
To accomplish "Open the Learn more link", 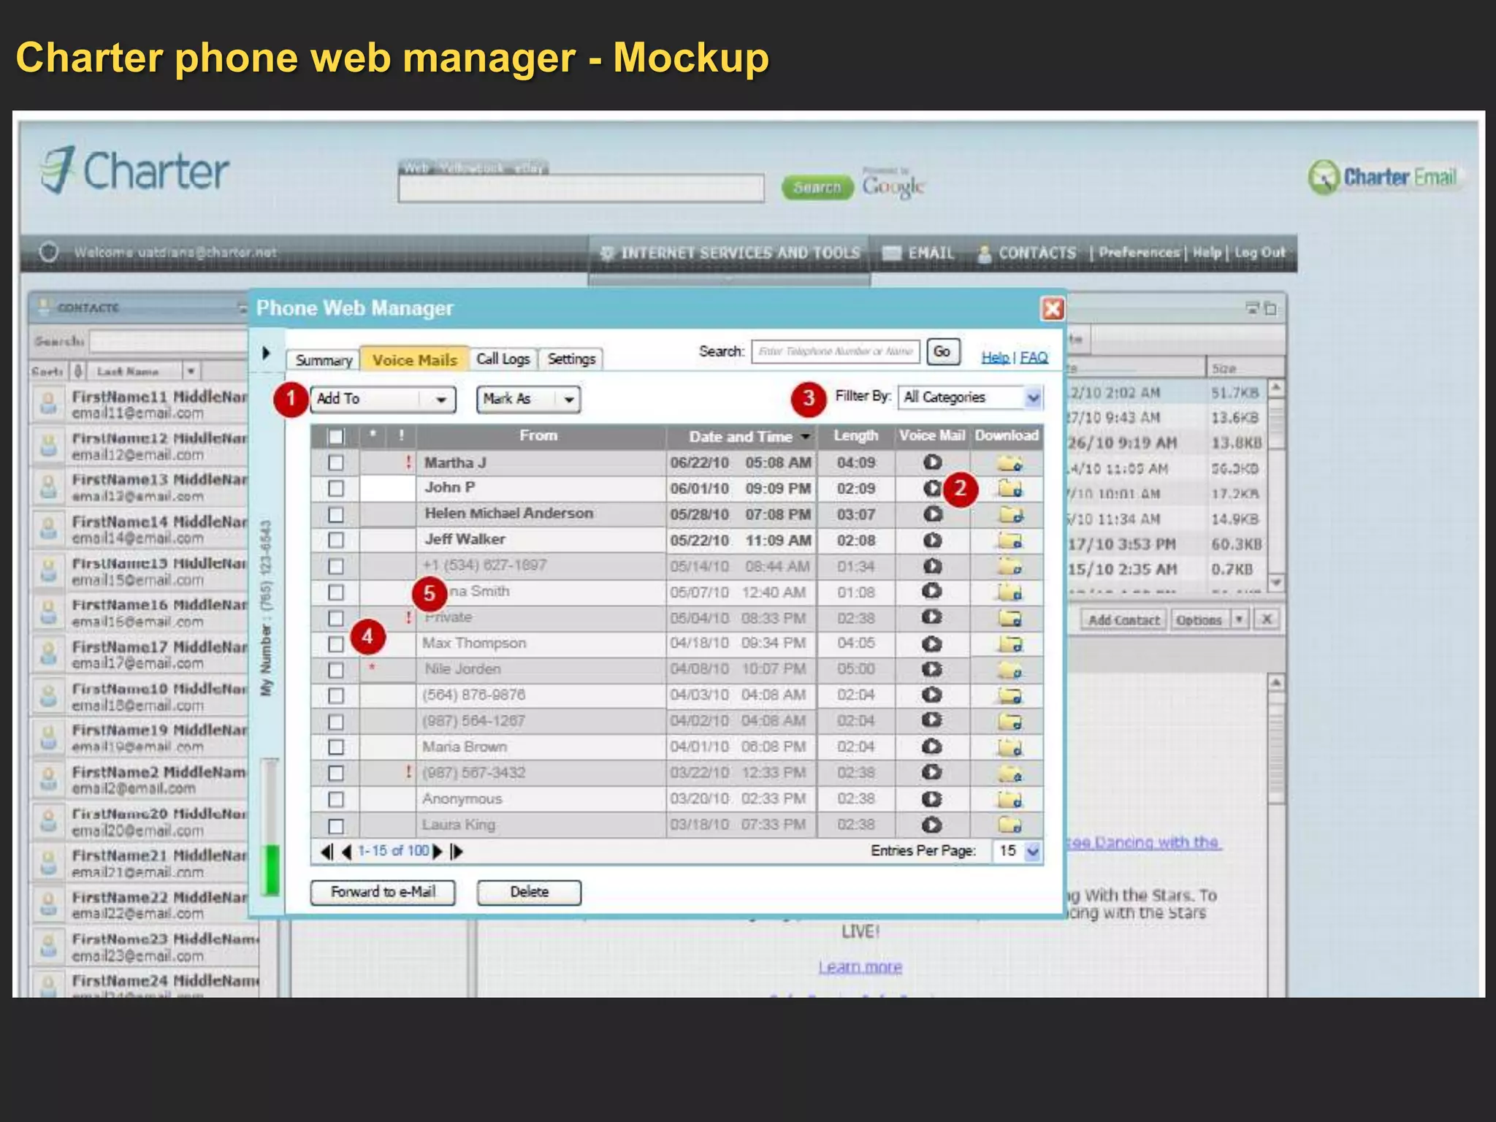I will [860, 967].
